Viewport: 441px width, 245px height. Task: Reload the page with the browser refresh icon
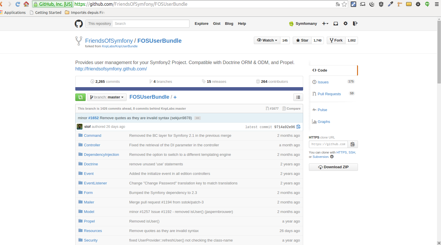(x=18, y=4)
